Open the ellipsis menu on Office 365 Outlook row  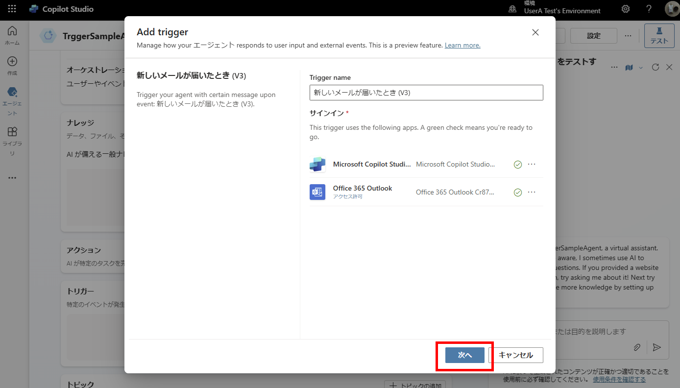(532, 192)
